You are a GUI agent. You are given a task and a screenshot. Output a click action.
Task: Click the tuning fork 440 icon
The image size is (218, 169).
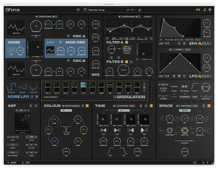[8, 163]
